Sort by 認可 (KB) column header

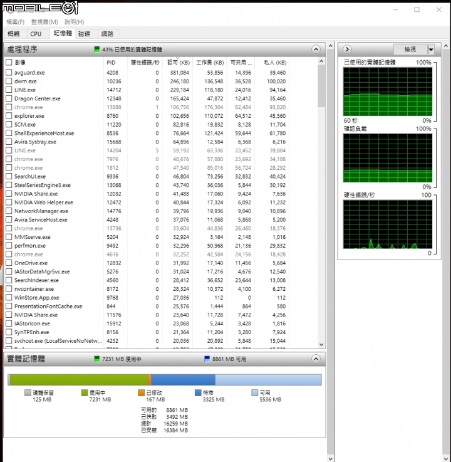(x=177, y=63)
